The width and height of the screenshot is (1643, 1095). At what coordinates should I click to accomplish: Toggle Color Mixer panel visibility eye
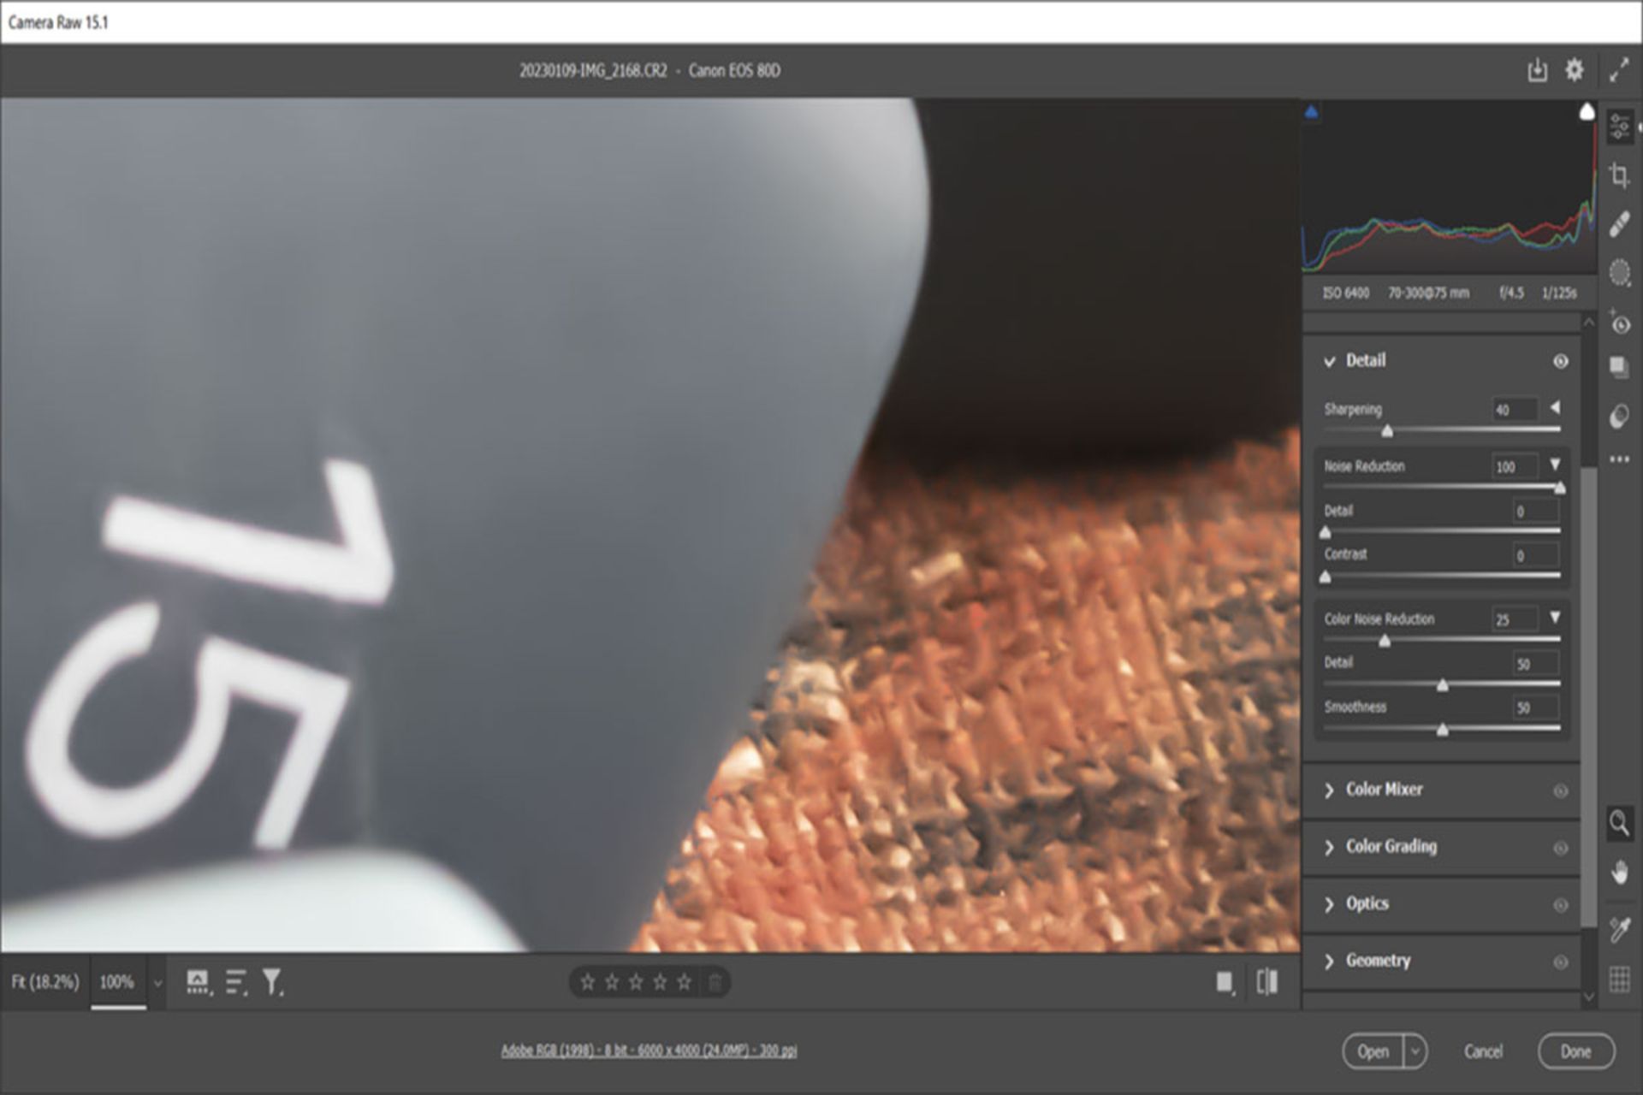pos(1560,790)
